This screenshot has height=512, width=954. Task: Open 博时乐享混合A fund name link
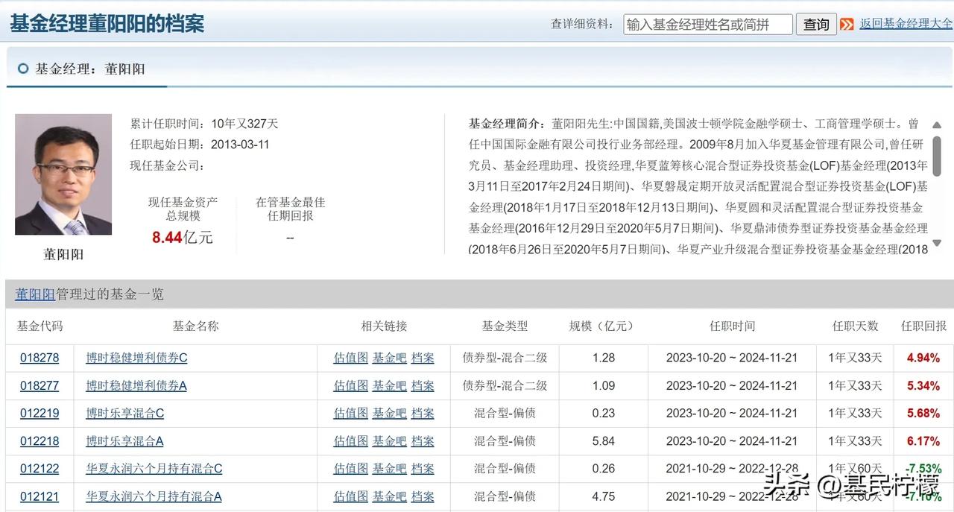(x=124, y=441)
